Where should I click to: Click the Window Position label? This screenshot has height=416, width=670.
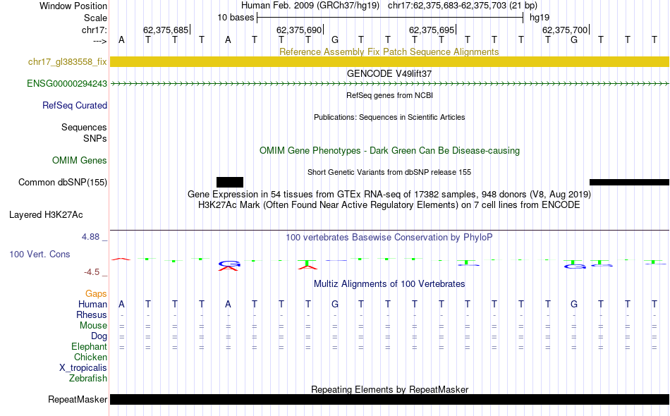pos(73,6)
